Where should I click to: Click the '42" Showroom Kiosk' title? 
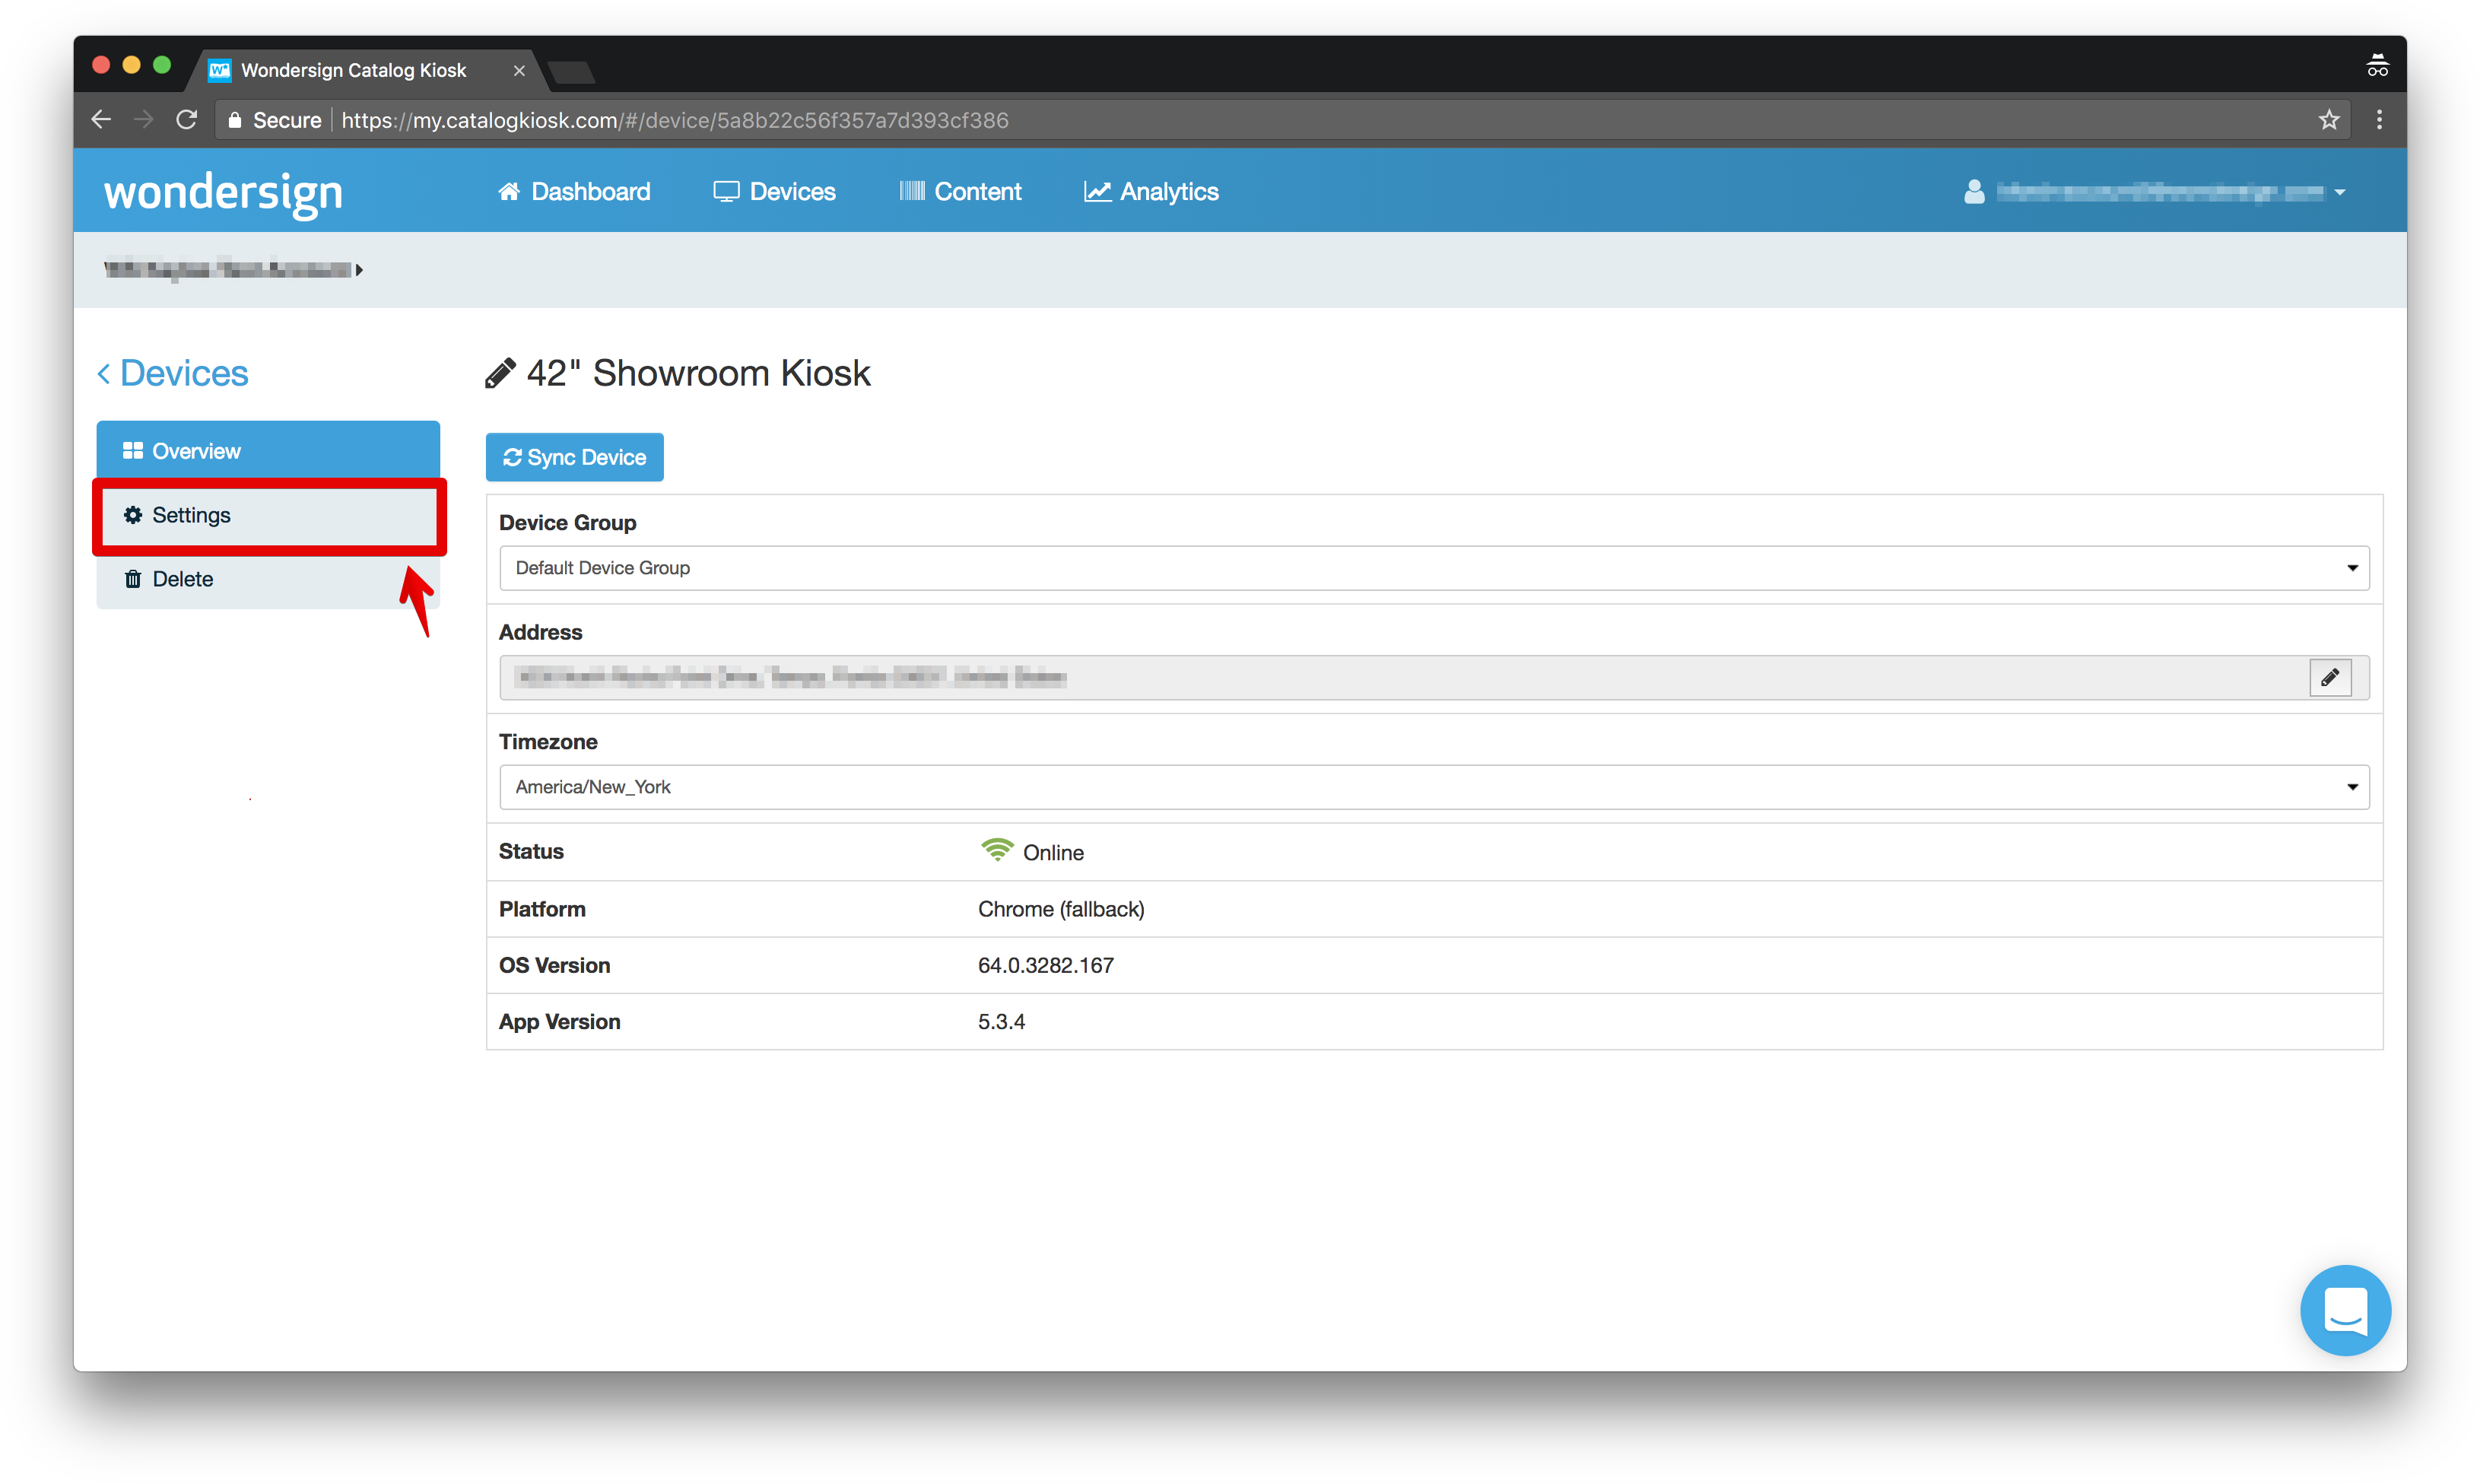pyautogui.click(x=699, y=373)
